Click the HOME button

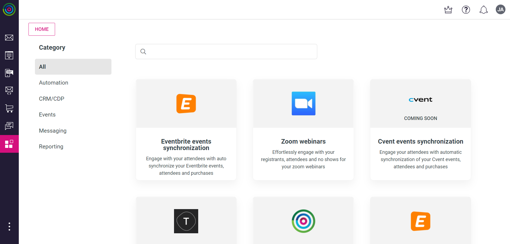42,29
